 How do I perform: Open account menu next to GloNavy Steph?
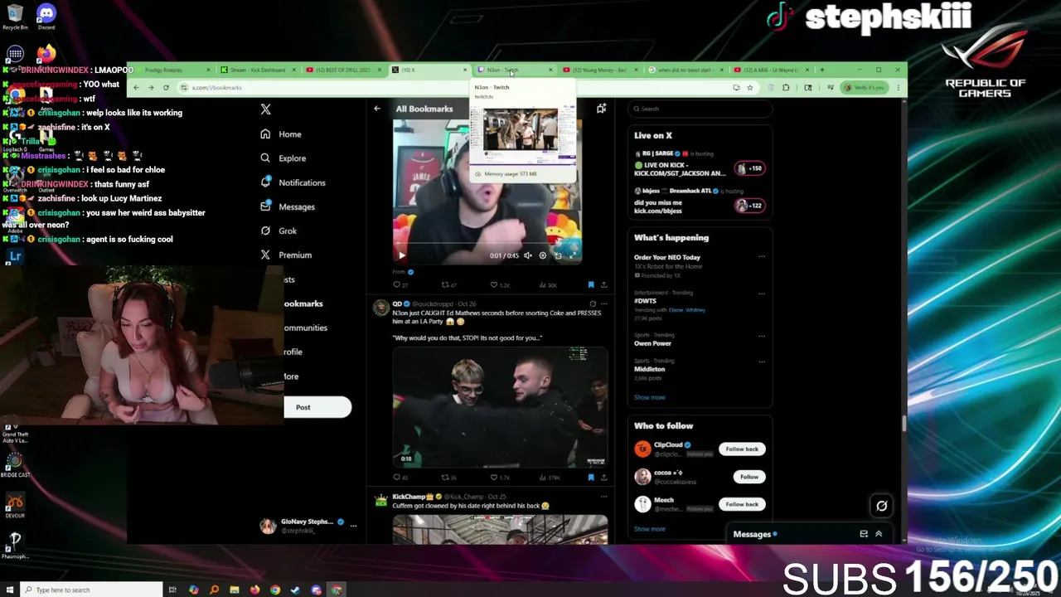[x=353, y=526]
